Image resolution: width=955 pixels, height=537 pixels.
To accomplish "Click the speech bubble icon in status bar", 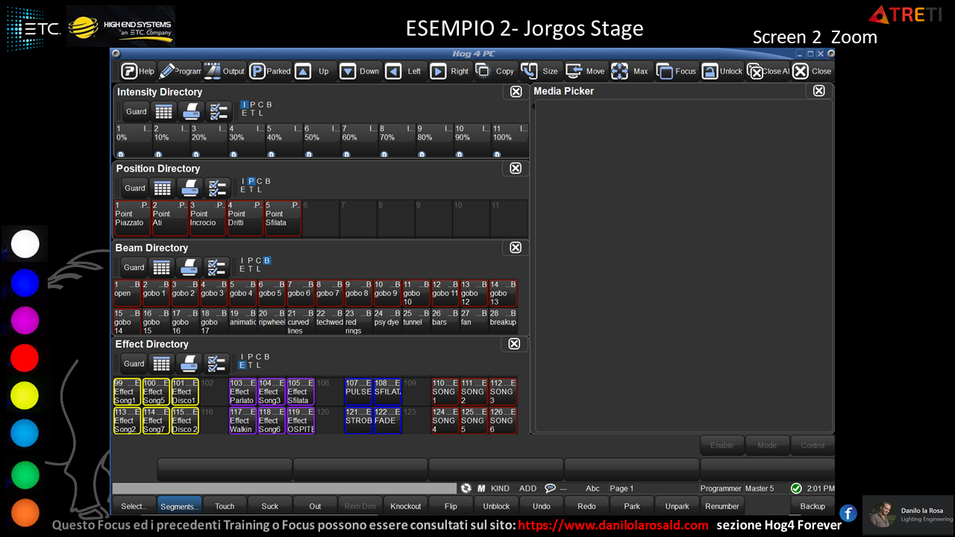I will coord(550,489).
